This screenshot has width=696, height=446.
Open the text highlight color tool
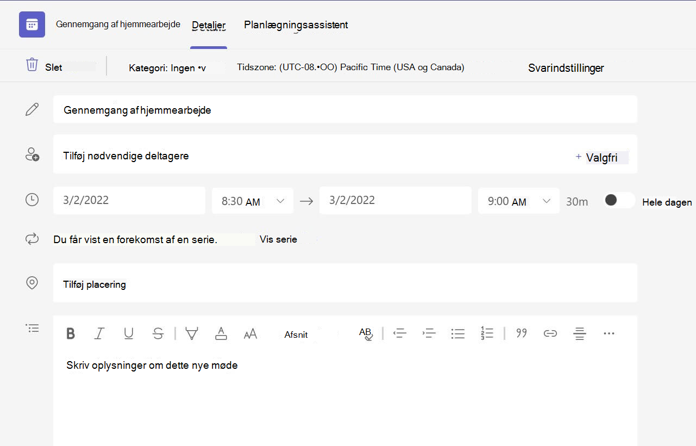tap(191, 333)
